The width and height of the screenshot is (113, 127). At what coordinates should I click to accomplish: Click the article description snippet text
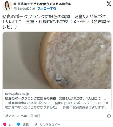pos(57,105)
